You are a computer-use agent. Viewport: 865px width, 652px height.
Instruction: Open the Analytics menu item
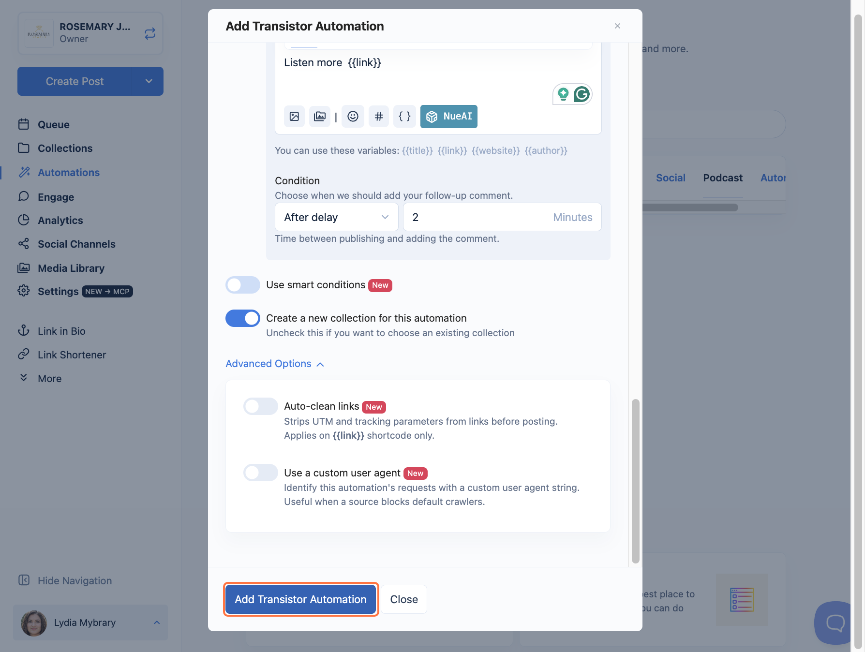point(60,221)
